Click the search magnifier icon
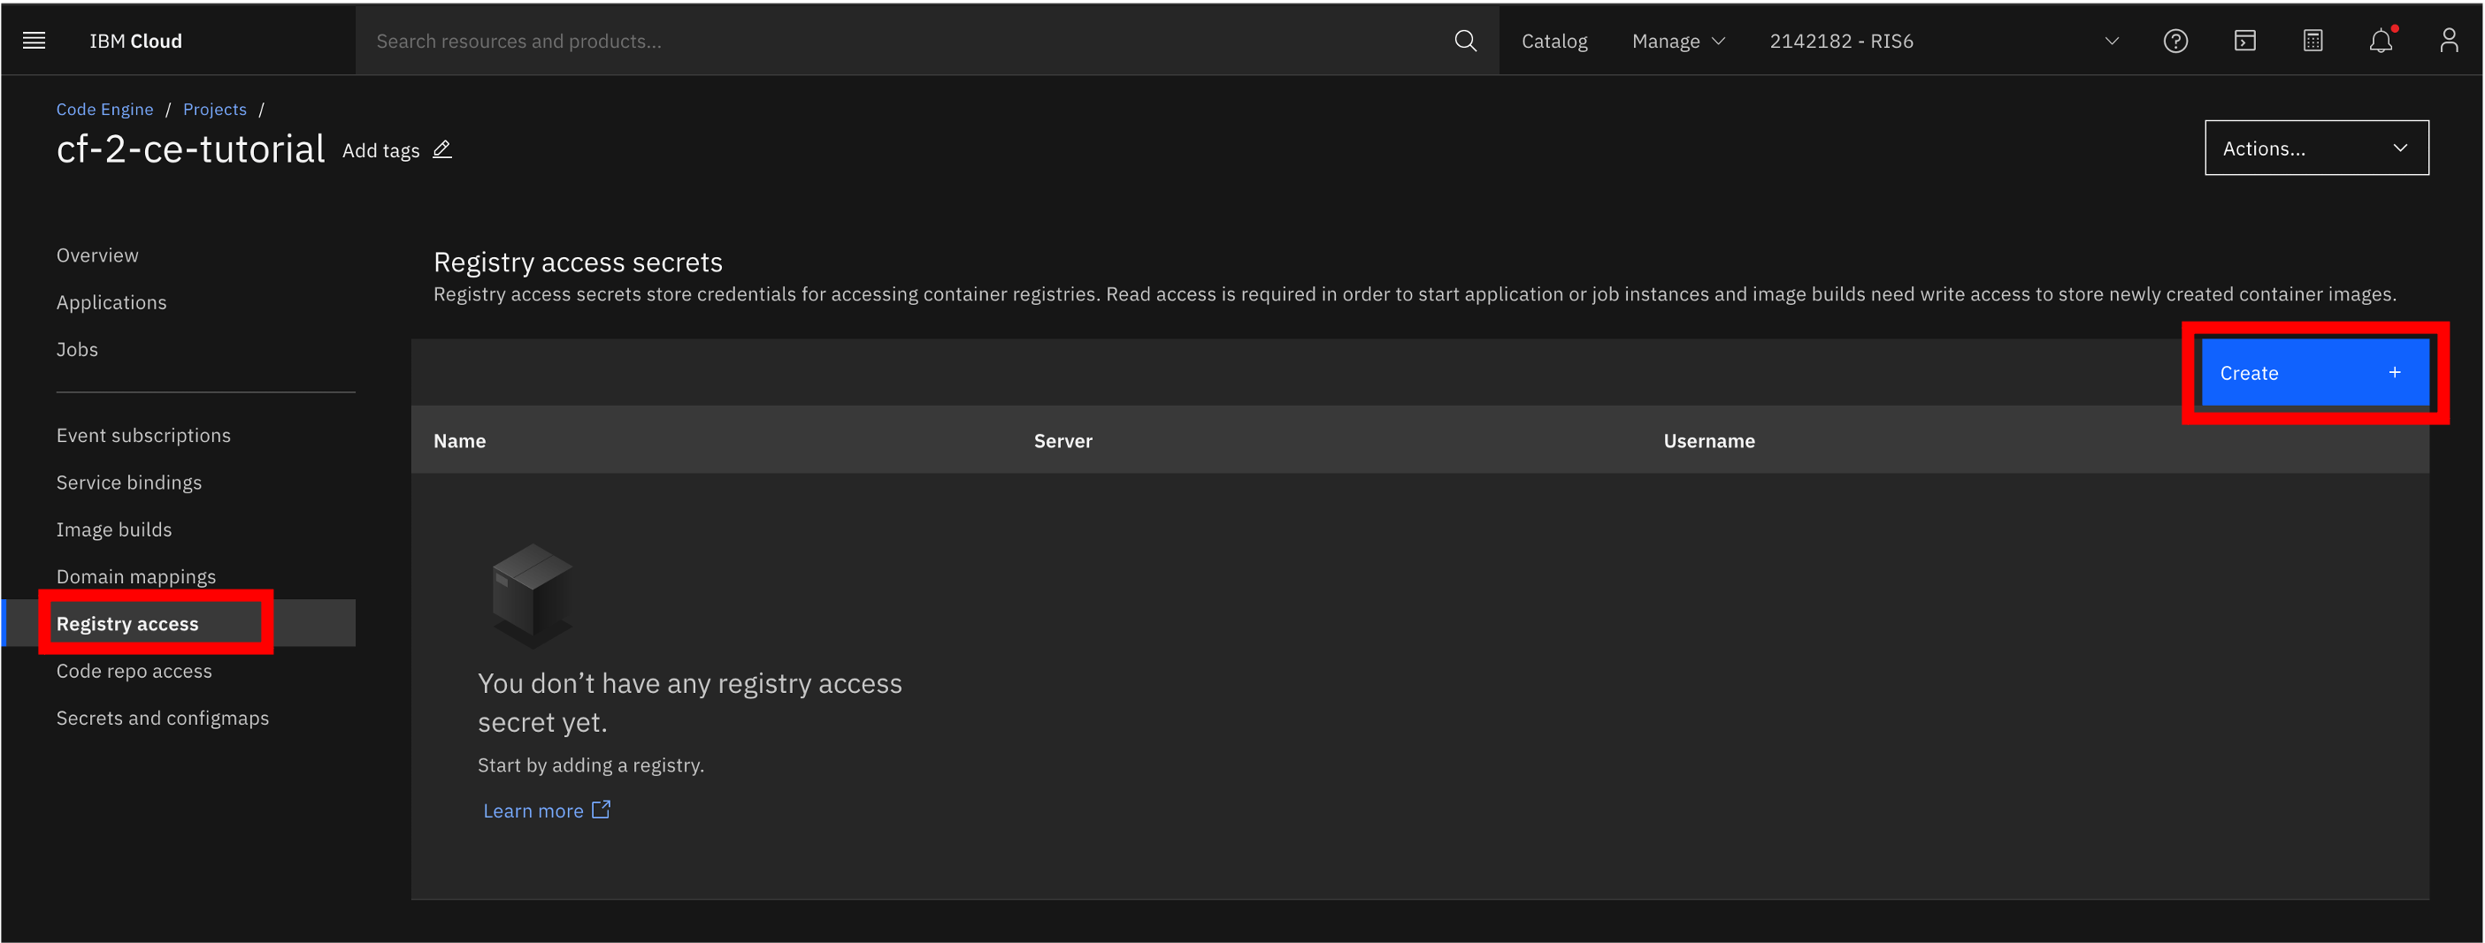This screenshot has width=2485, height=943. click(1464, 41)
